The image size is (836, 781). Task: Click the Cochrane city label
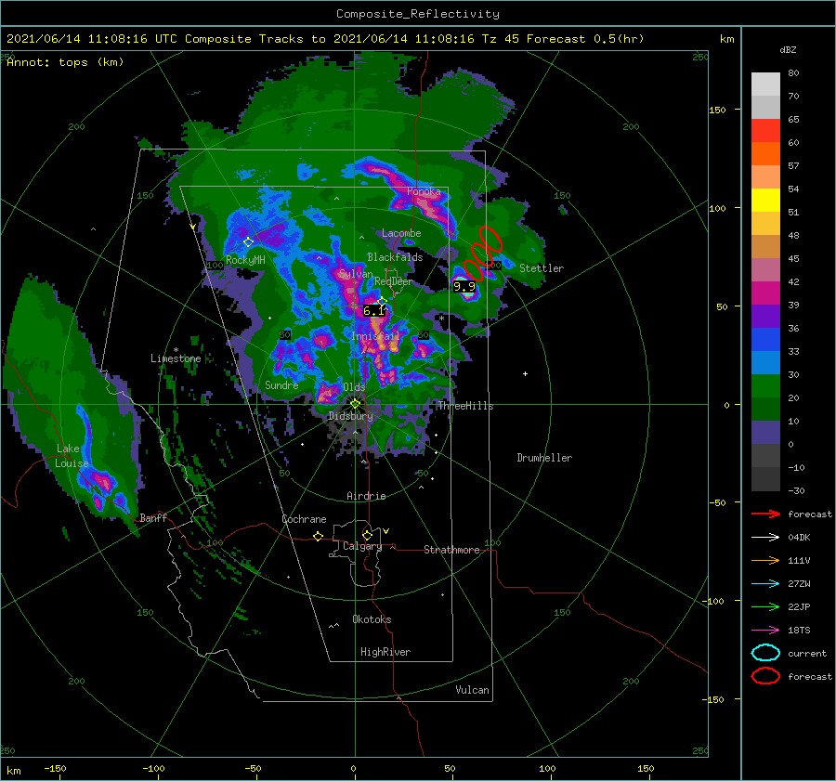point(304,519)
